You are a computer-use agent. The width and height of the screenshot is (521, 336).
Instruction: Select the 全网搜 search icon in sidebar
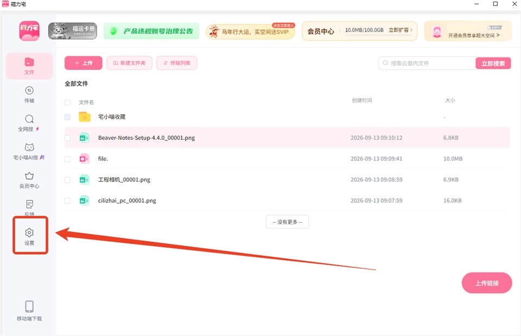(x=29, y=119)
